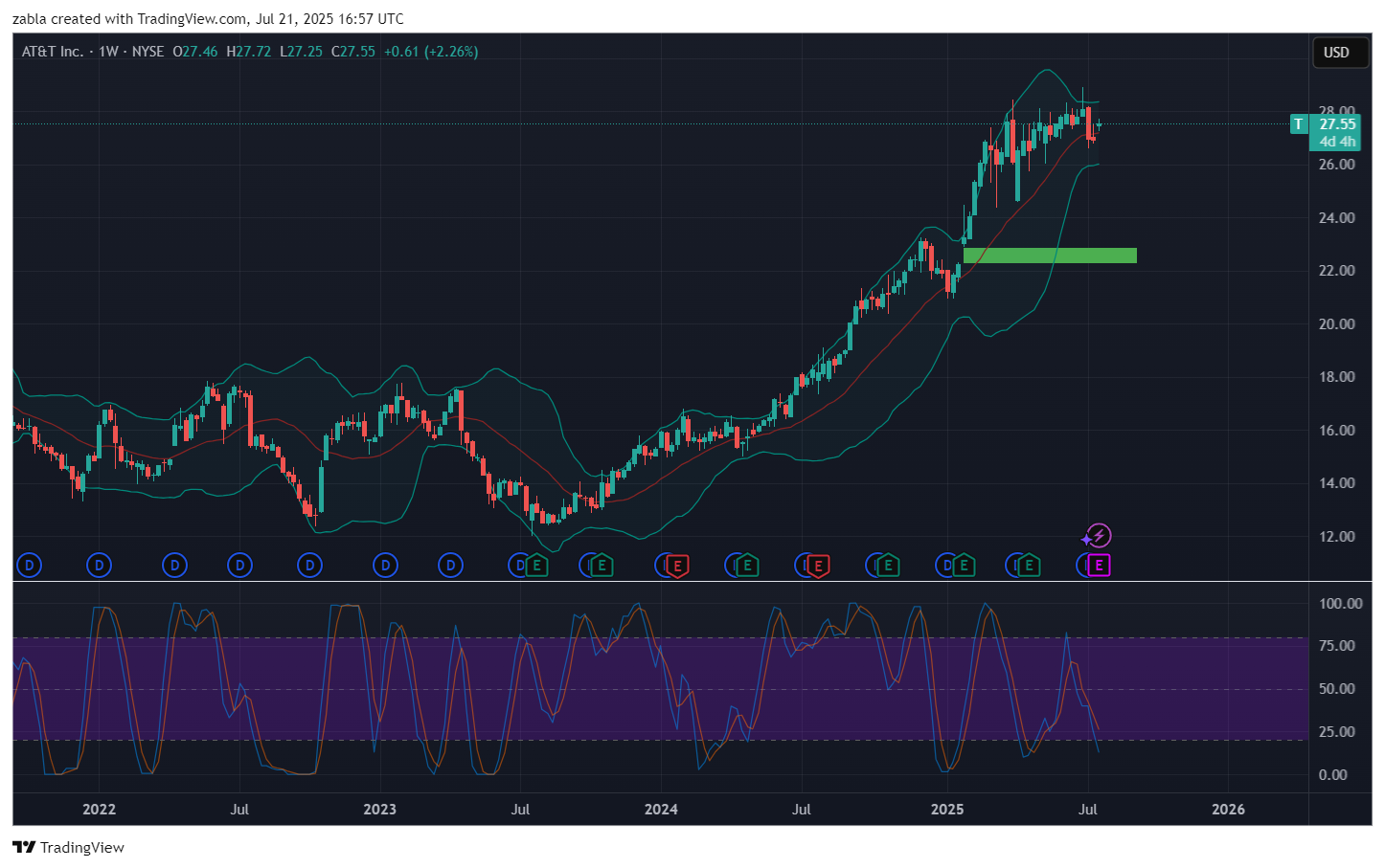Click the green earnings E marker for late 2023

602,566
